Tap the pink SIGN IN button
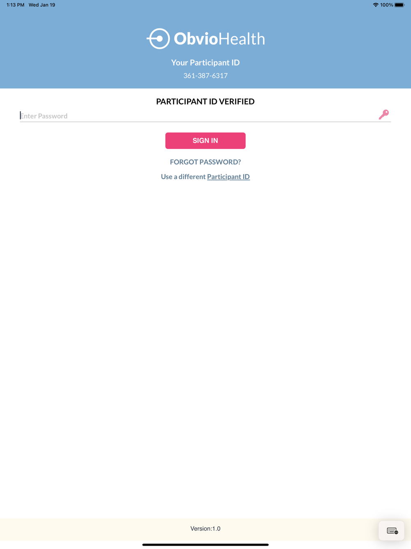The height and width of the screenshot is (549, 411). pos(205,141)
